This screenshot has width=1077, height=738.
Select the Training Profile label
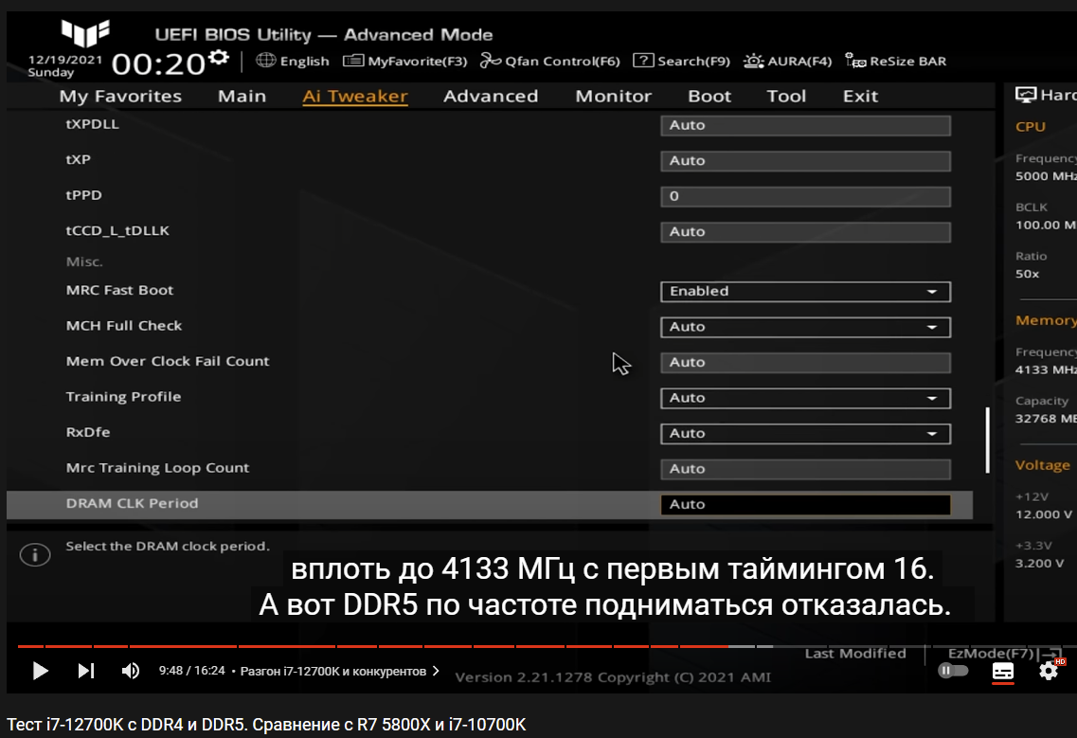[124, 397]
